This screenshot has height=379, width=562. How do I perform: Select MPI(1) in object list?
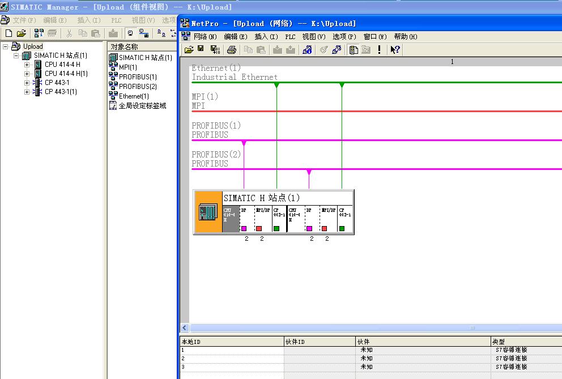pos(127,67)
